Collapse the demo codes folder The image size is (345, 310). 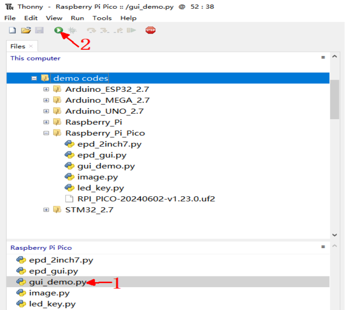coord(34,78)
